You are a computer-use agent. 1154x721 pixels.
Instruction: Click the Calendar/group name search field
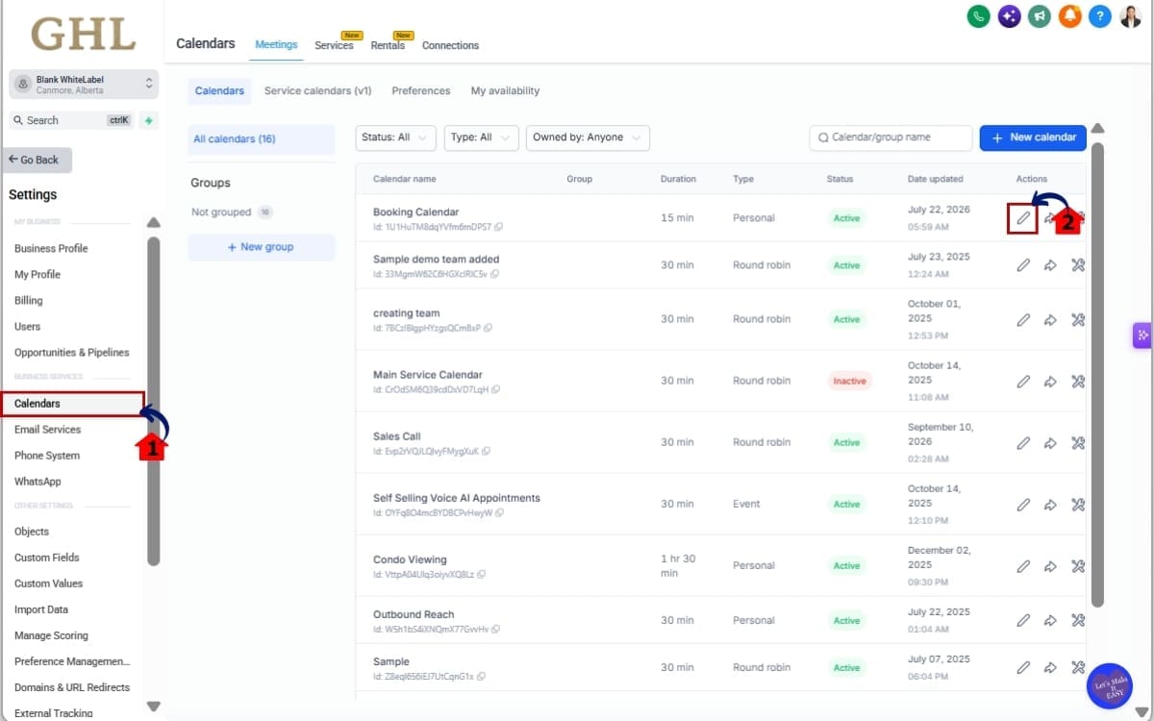[x=891, y=137]
